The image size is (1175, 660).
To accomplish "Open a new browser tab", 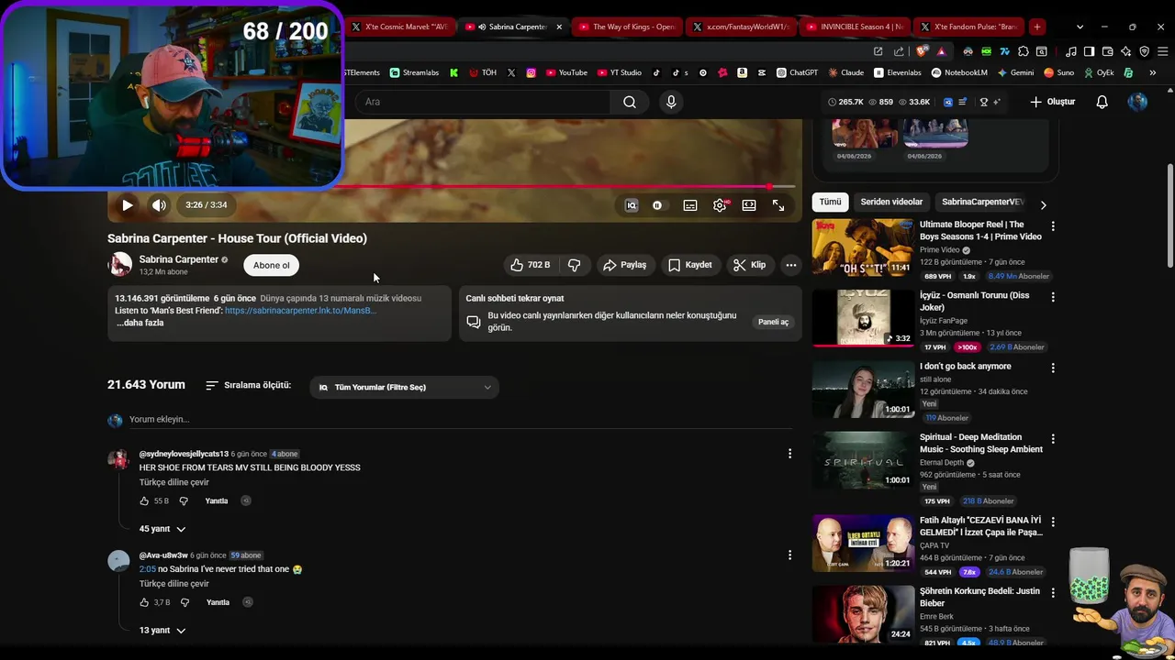I will click(1036, 27).
